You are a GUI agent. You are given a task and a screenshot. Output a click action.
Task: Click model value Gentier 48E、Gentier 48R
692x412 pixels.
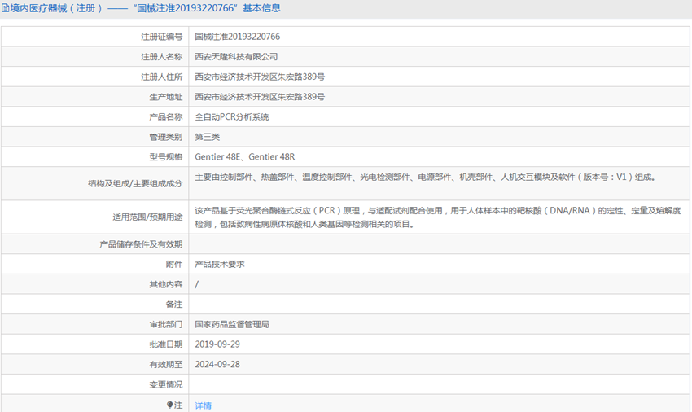[x=245, y=157]
